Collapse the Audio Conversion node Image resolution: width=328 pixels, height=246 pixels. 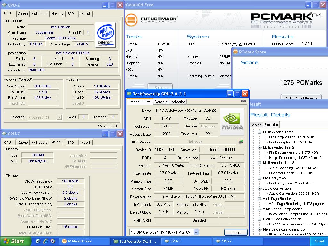pos(259,188)
